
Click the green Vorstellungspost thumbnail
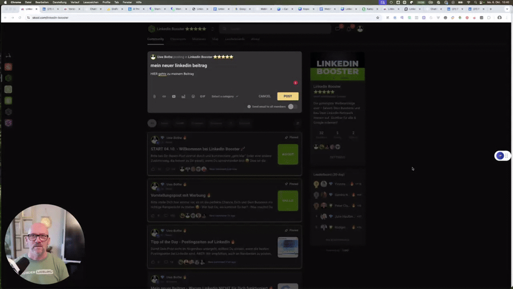pyautogui.click(x=288, y=201)
